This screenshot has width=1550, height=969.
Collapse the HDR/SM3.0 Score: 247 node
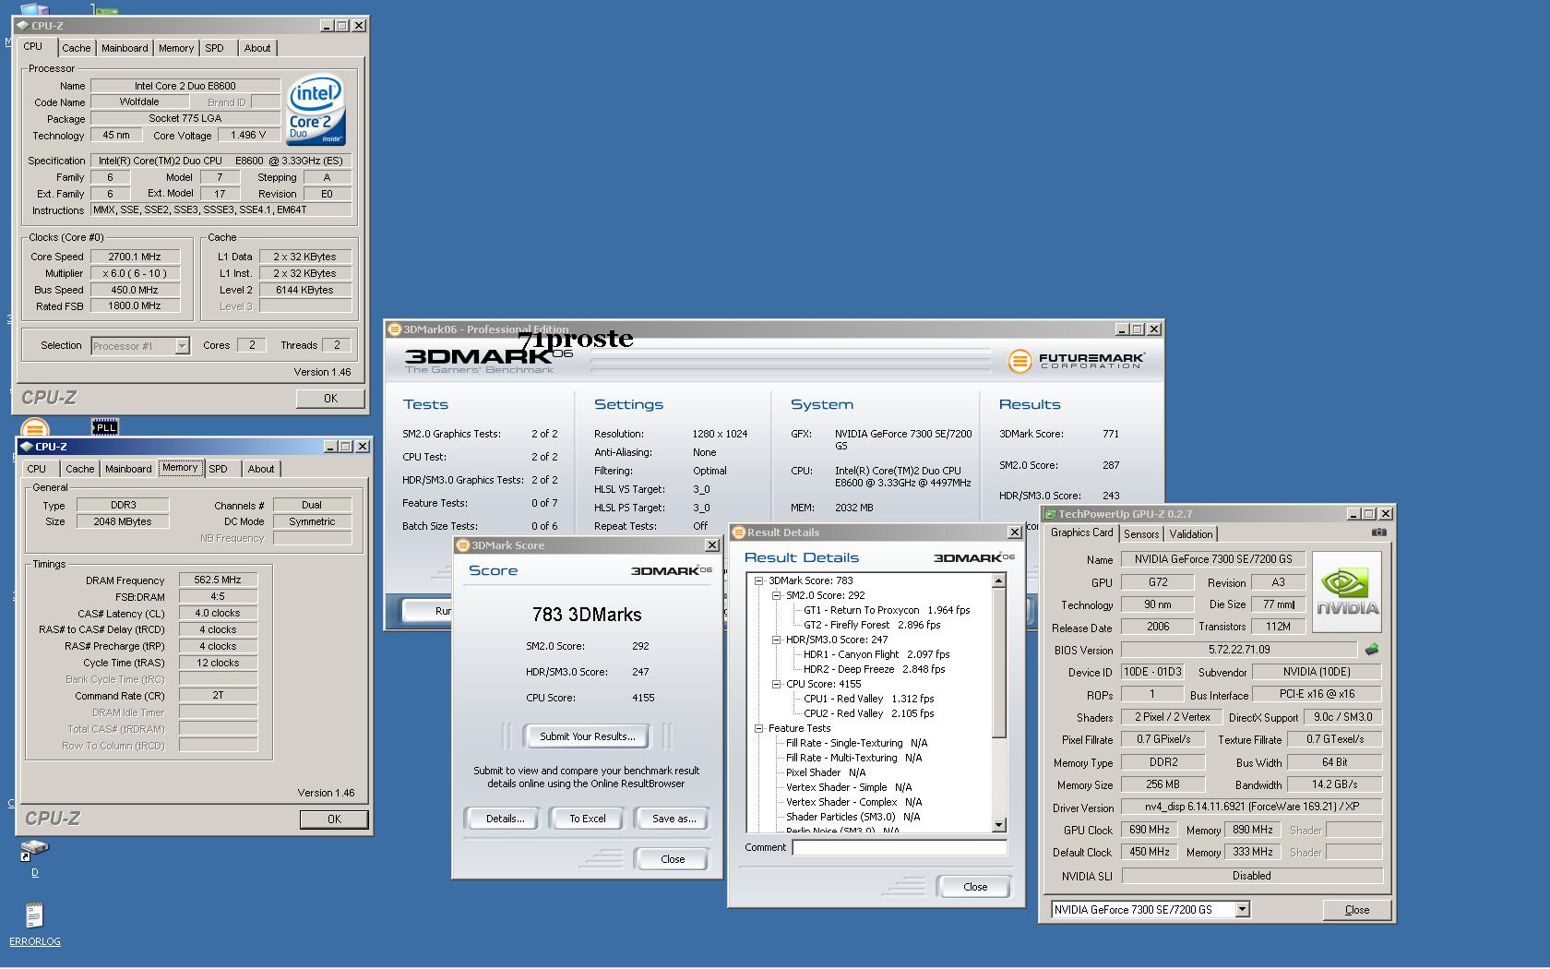click(777, 640)
